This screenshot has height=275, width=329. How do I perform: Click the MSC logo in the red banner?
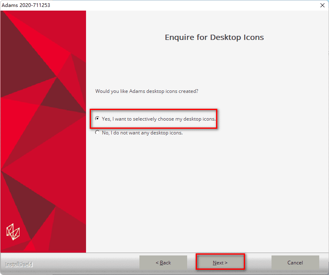13,232
